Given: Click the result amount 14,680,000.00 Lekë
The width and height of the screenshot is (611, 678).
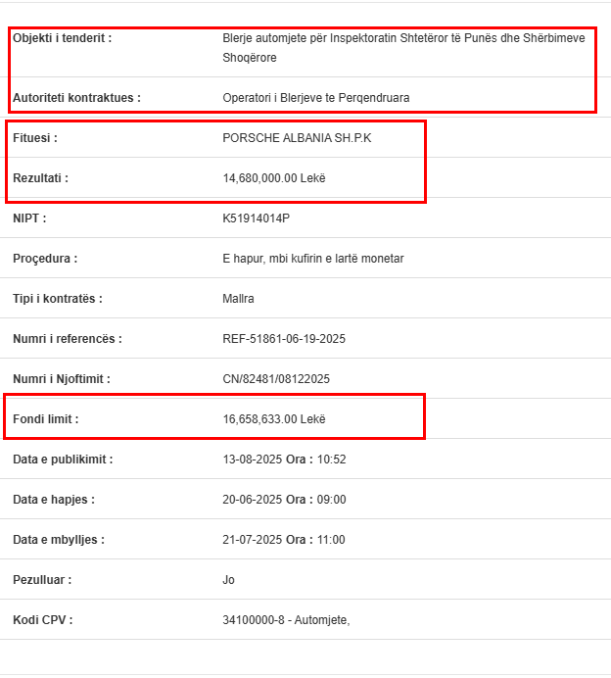Looking at the screenshot, I should (274, 178).
